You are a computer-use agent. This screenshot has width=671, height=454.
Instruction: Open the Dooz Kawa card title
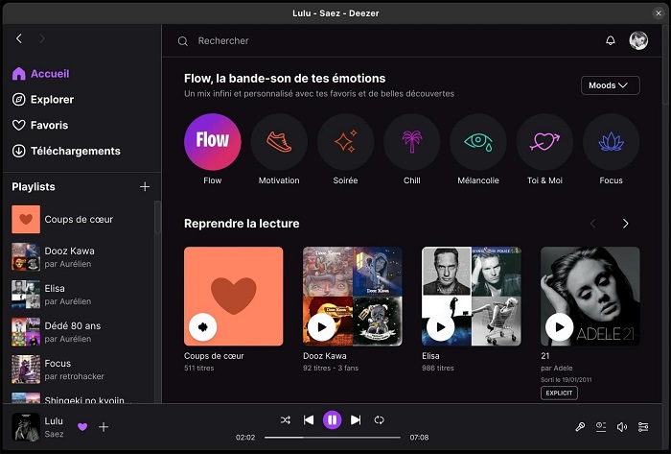325,356
